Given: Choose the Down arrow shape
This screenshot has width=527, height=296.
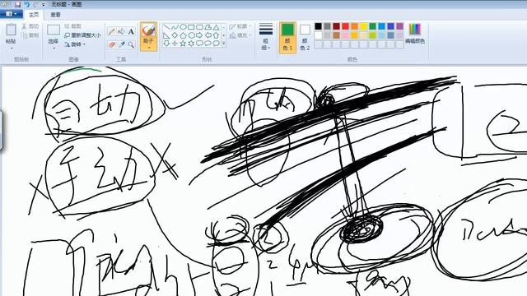Looking at the screenshot, I should [166, 44].
